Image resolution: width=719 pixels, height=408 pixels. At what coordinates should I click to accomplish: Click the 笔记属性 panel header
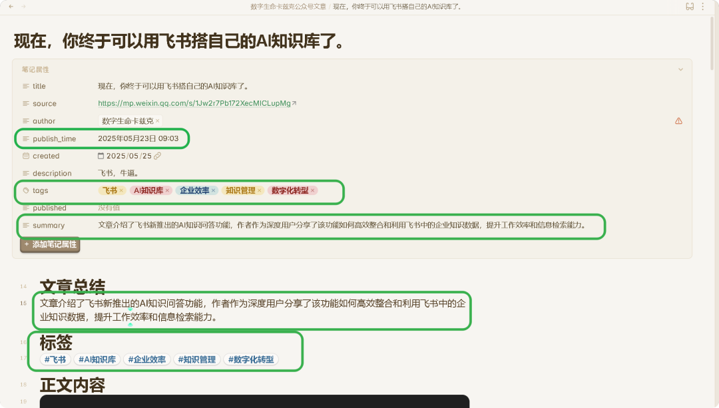pos(35,69)
